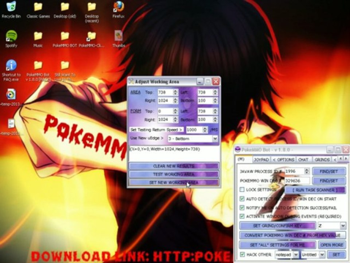Image resolution: width=350 pixels, height=263 pixels.
Task: Open the Recycle Bin desktop icon
Action: click(11, 9)
